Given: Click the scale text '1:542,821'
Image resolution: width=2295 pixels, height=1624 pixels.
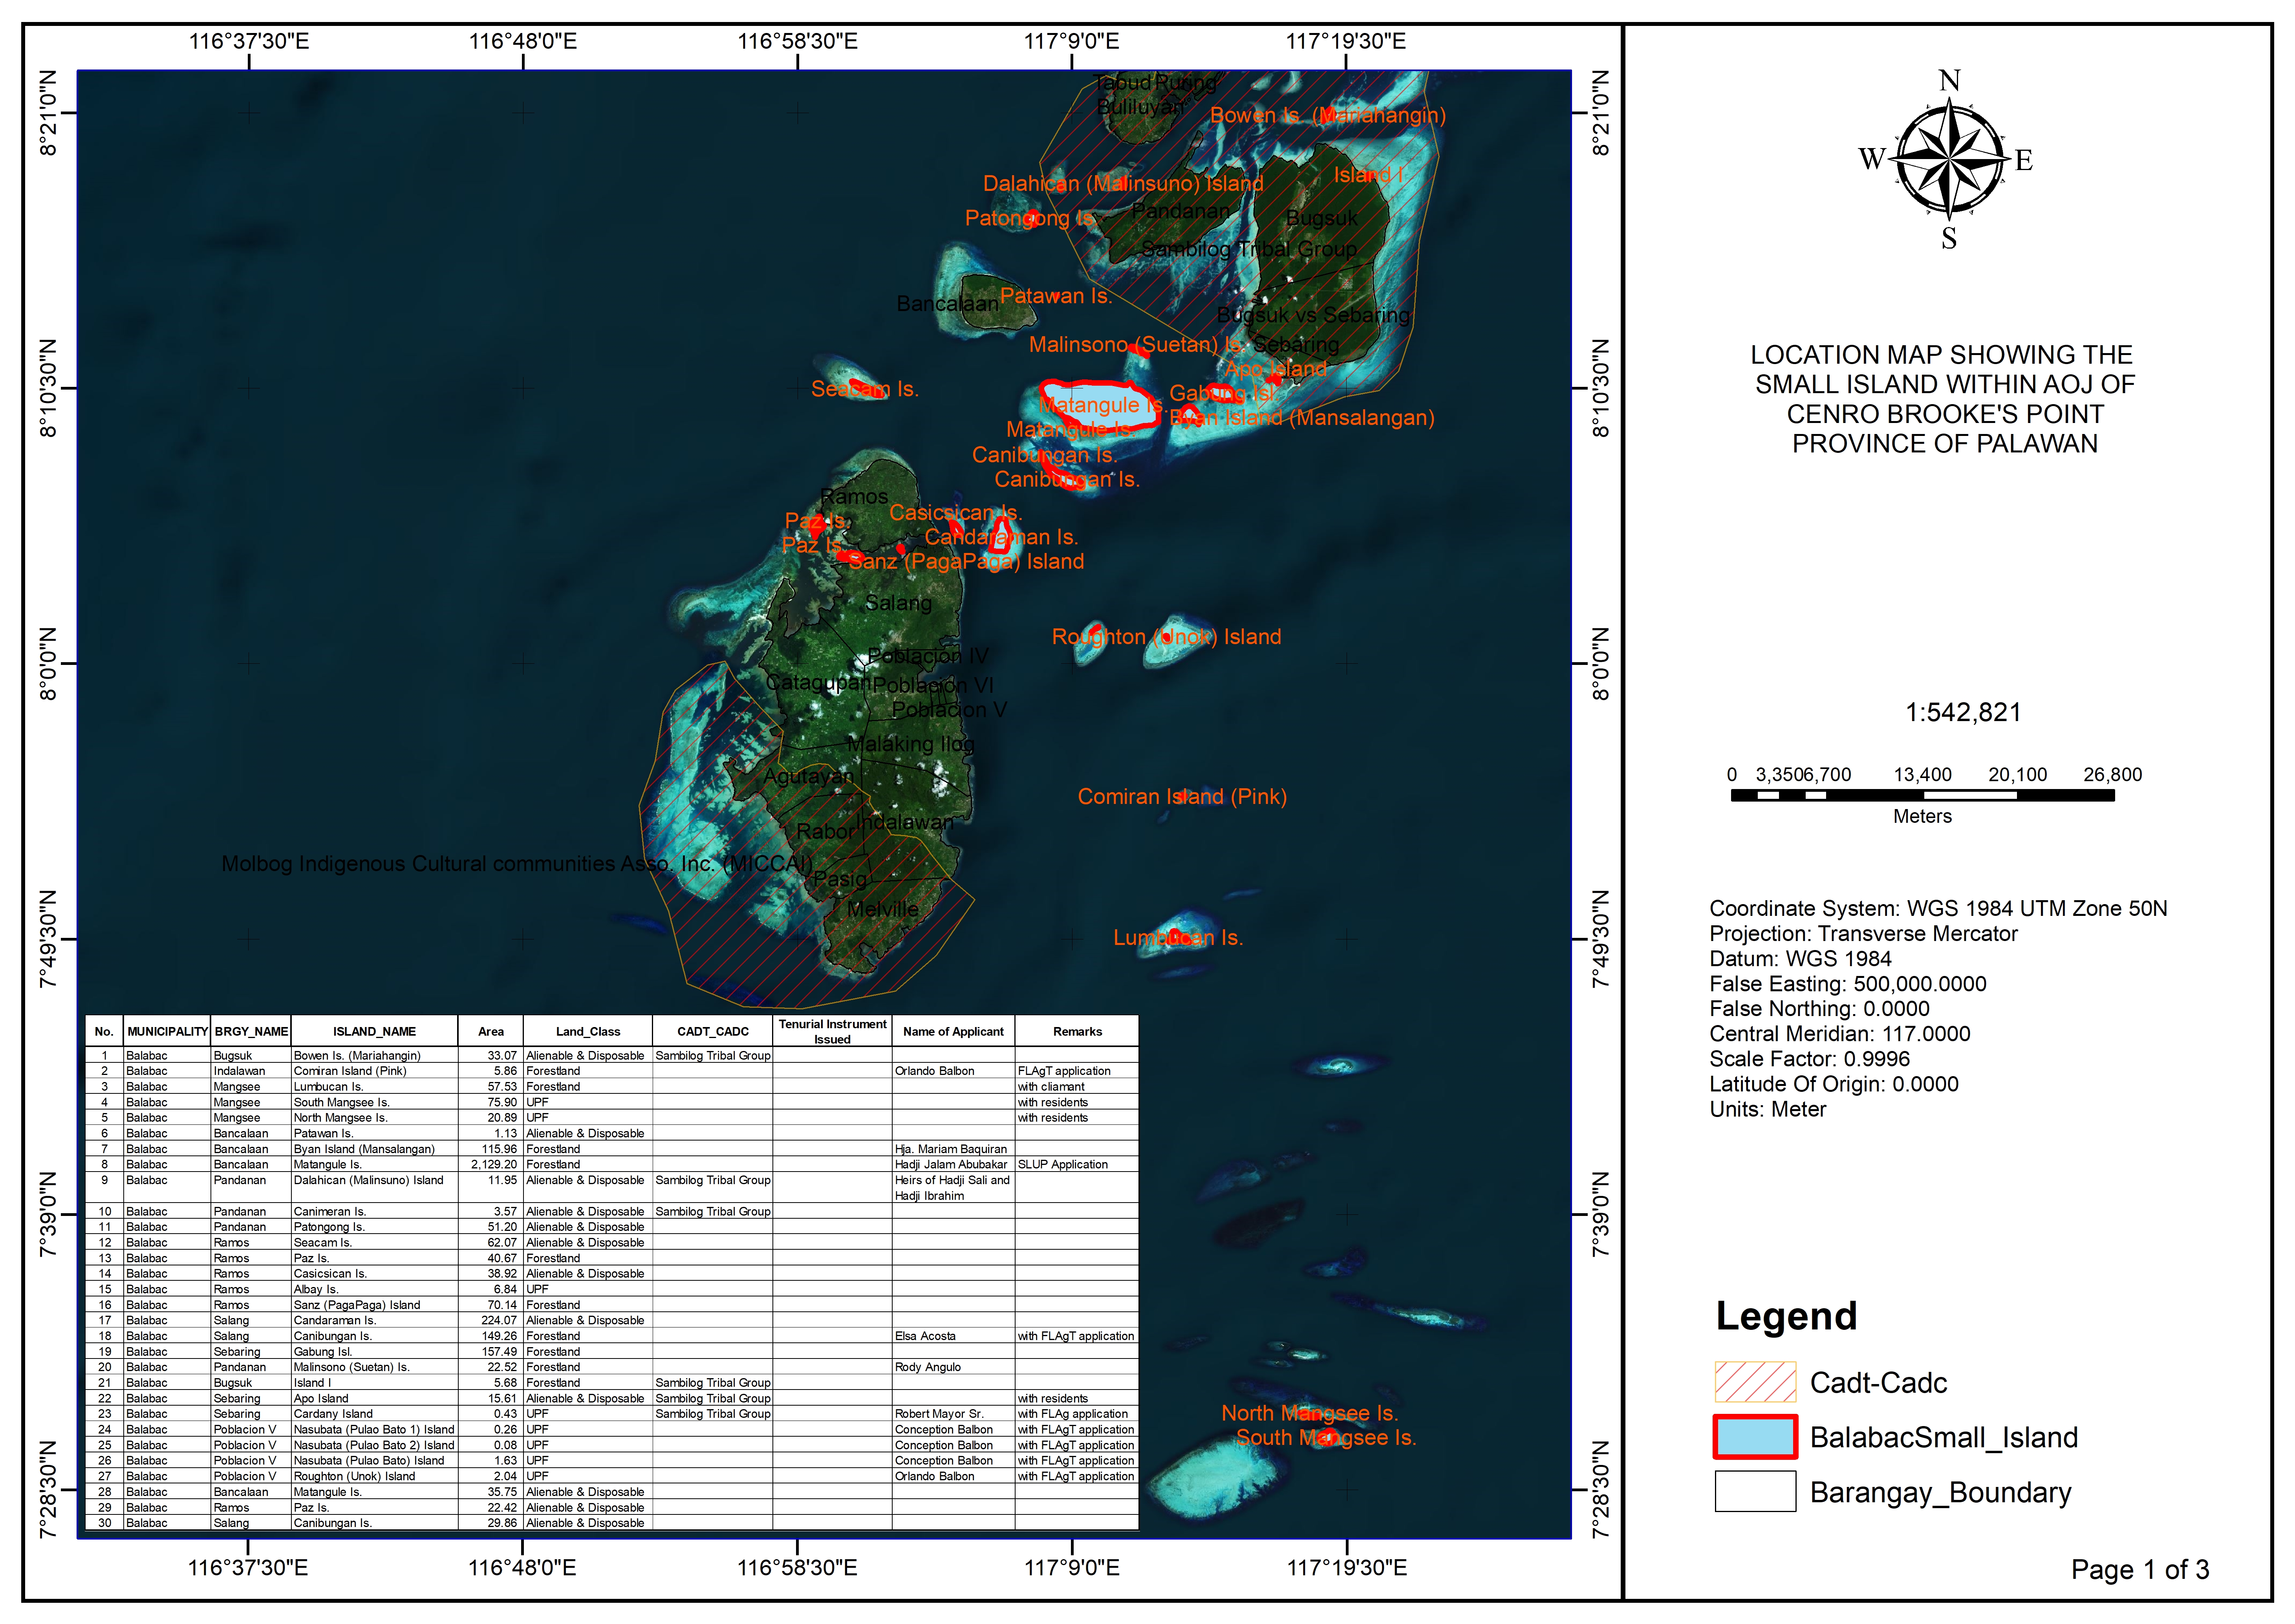Looking at the screenshot, I should (1963, 712).
